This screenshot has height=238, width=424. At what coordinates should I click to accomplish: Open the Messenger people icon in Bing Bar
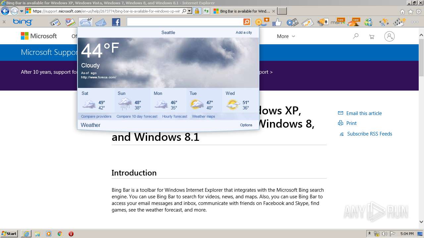click(368, 22)
